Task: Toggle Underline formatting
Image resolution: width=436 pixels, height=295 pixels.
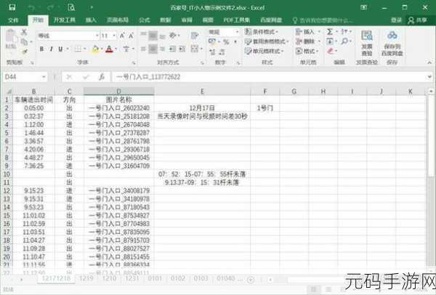Action: point(60,49)
